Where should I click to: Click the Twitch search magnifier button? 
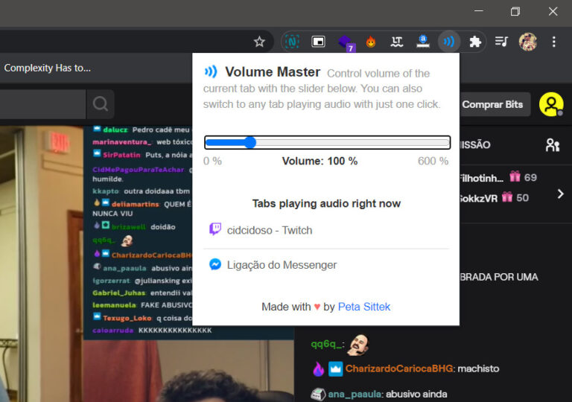[101, 104]
